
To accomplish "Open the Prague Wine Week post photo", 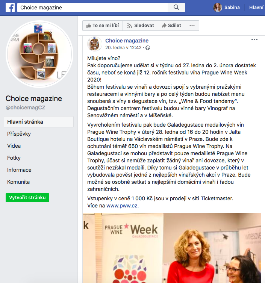I will pos(172,248).
